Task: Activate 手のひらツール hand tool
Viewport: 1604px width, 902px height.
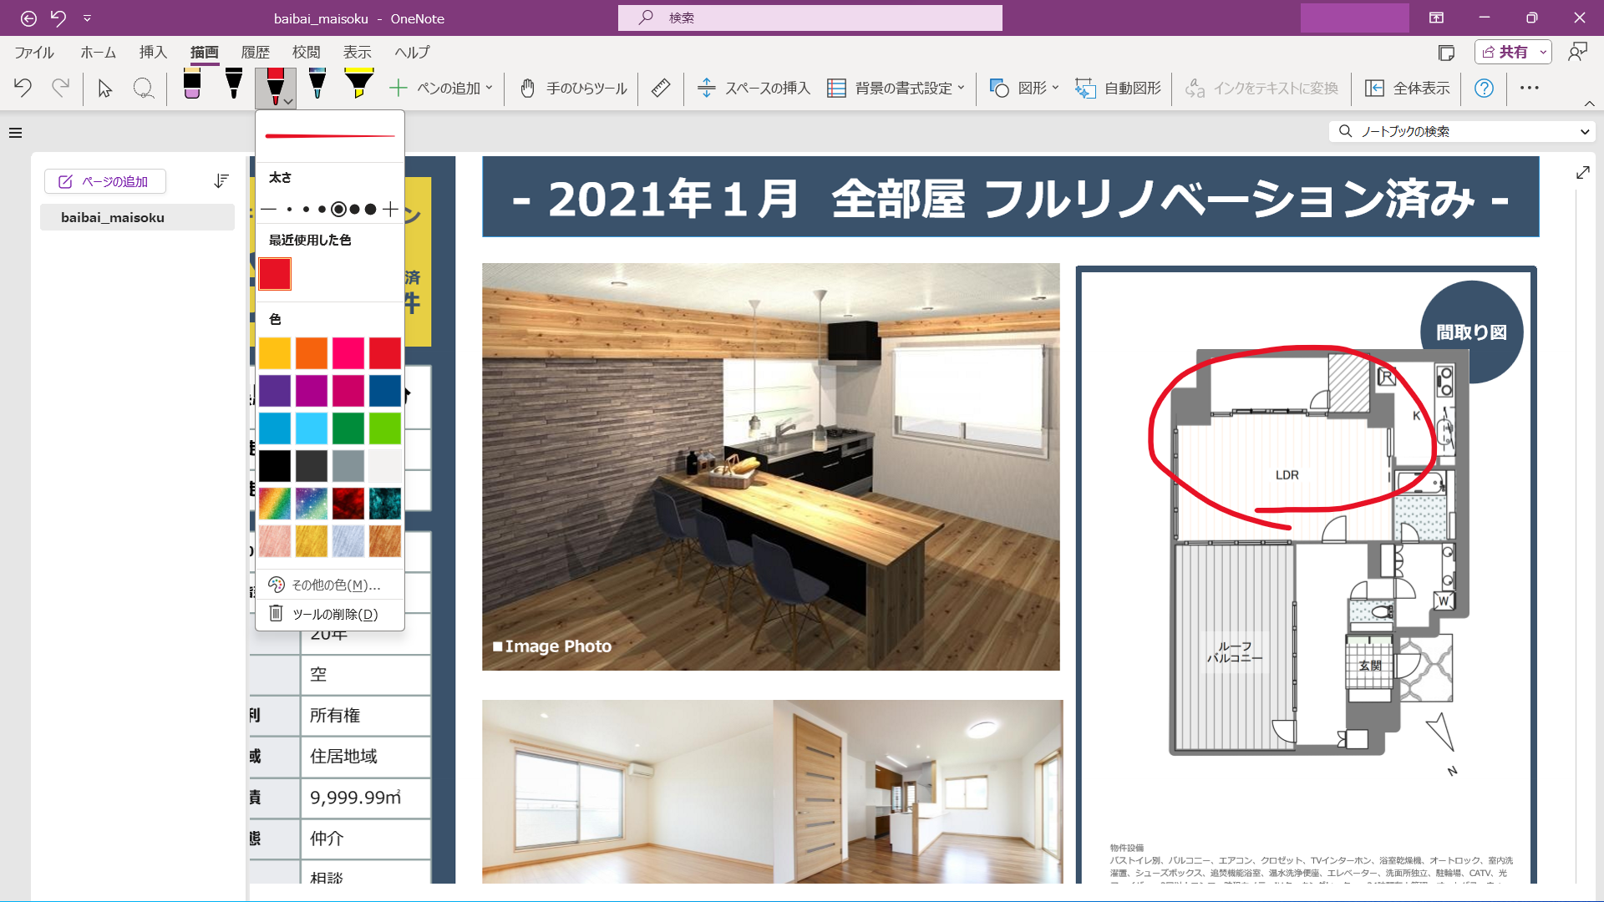Action: (x=573, y=88)
